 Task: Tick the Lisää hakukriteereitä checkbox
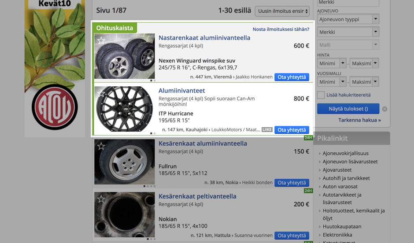321,95
